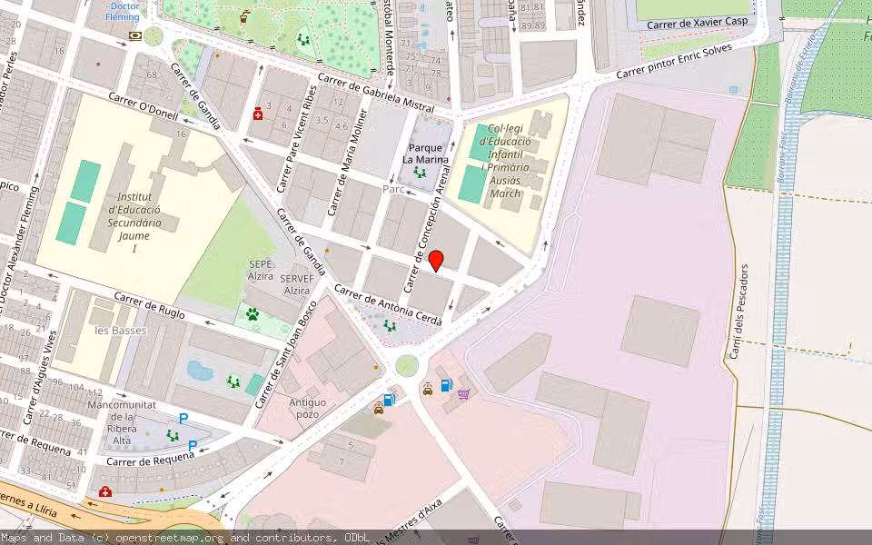Click the Camí dels Pescadors label

[739, 312]
